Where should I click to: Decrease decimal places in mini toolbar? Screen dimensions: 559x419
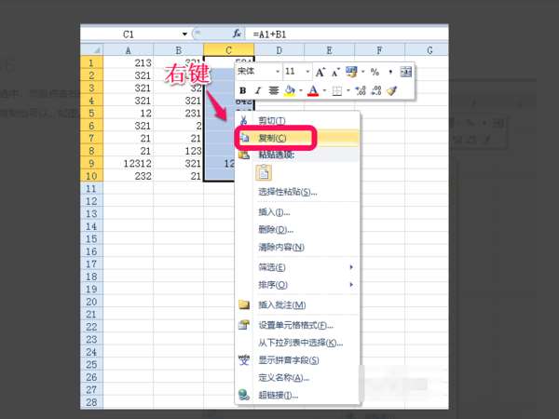point(376,91)
